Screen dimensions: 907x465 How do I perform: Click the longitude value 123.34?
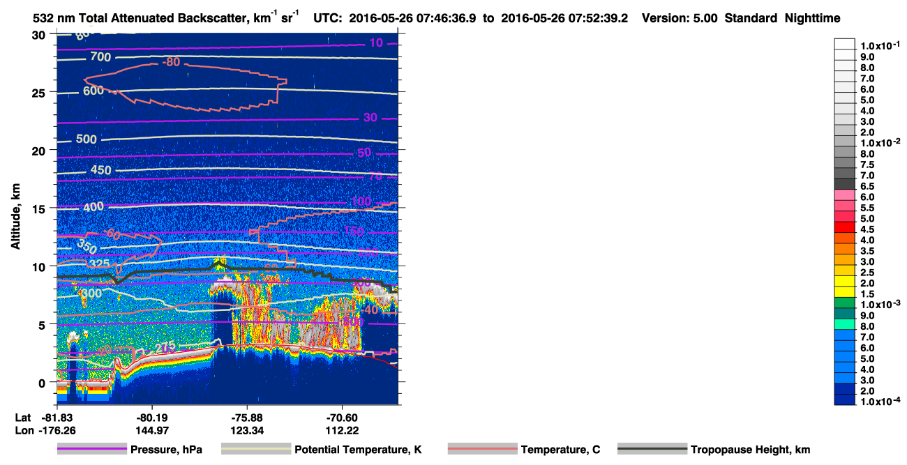(x=248, y=430)
